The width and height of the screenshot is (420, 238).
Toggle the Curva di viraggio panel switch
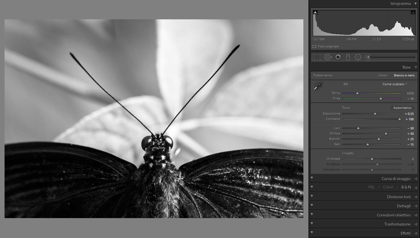(312, 178)
